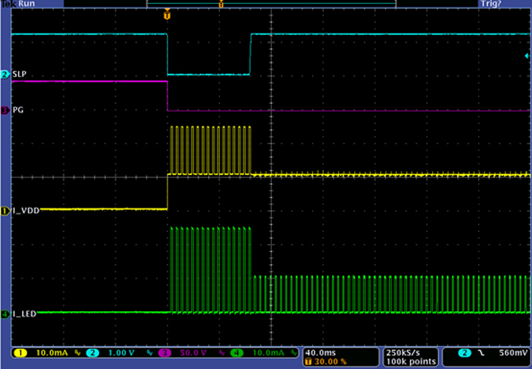The width and height of the screenshot is (532, 369).
Task: Click the channel 3 PG waveform marker
Action: (x=5, y=110)
